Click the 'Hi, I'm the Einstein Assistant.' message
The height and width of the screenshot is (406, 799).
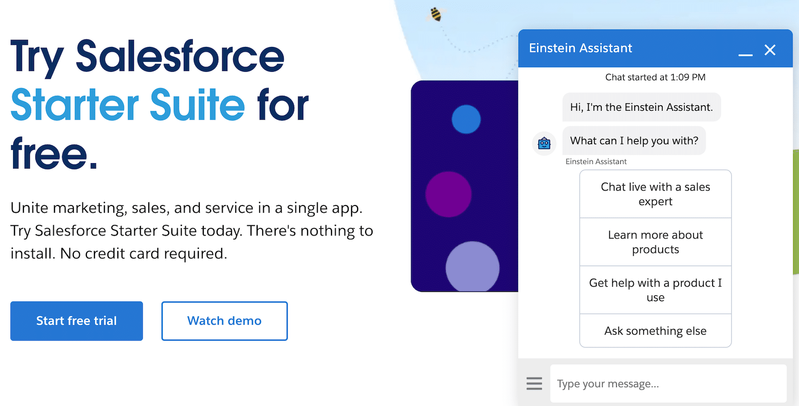[x=642, y=107]
